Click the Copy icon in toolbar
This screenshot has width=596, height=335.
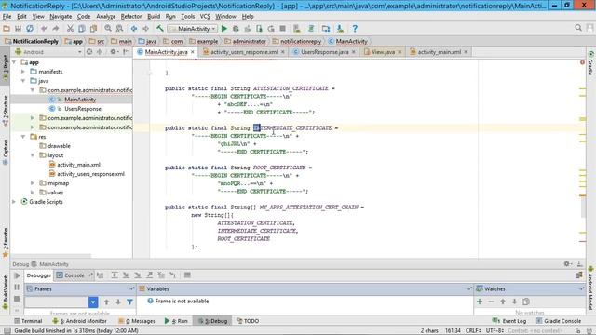click(82, 29)
